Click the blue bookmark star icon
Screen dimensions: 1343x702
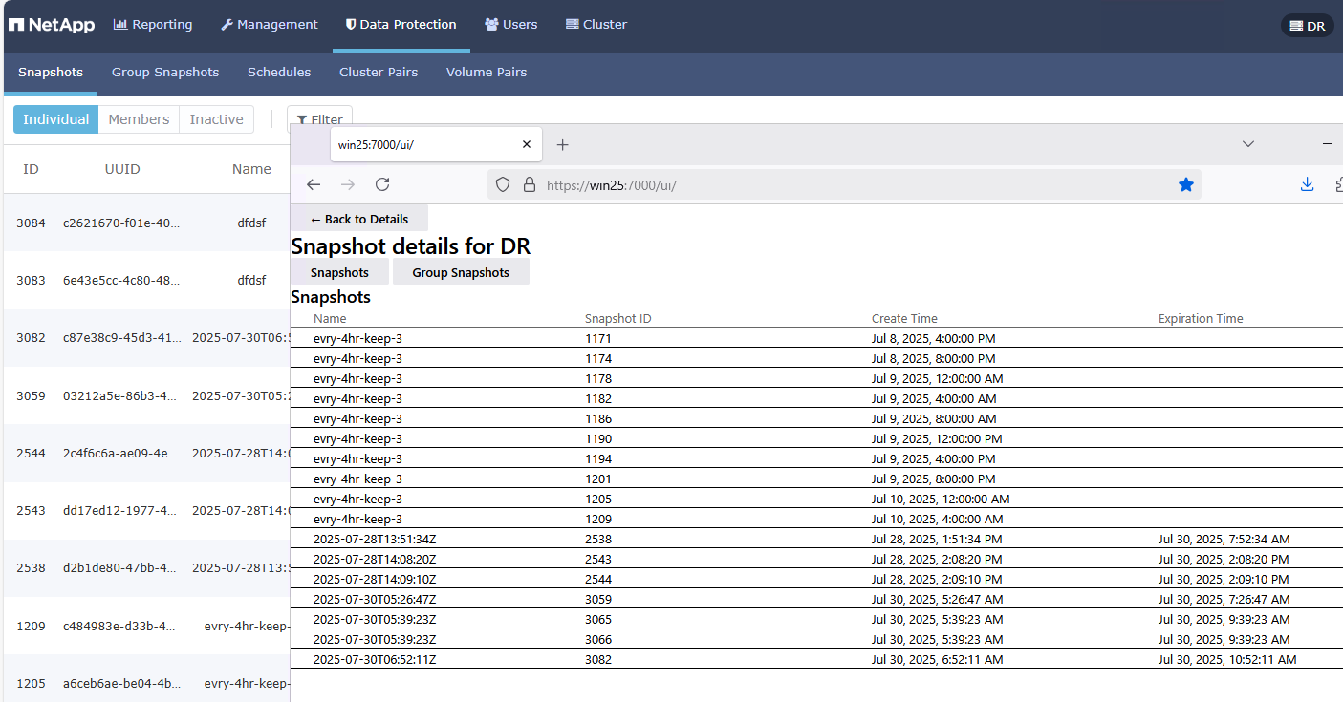point(1186,184)
